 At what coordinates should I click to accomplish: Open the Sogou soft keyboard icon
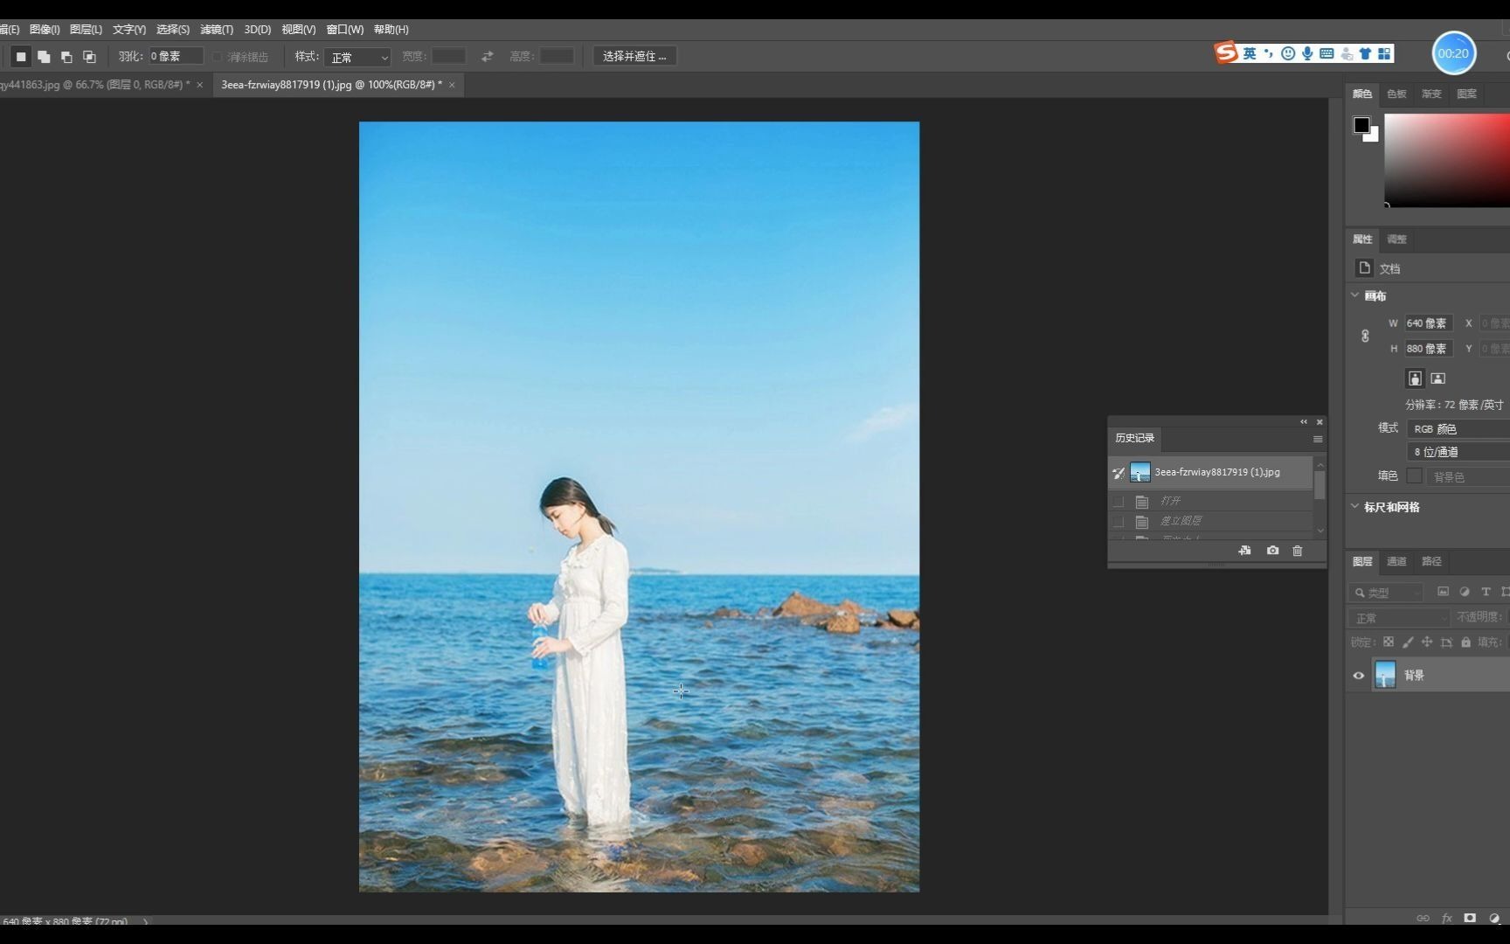pyautogui.click(x=1326, y=53)
